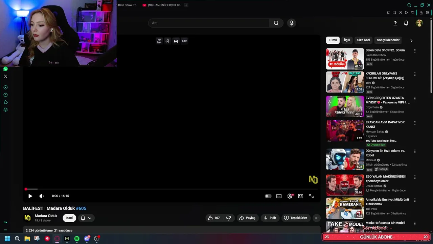This screenshot has height=244, width=433.
Task: Open a new browser tab
Action: (x=186, y=5)
